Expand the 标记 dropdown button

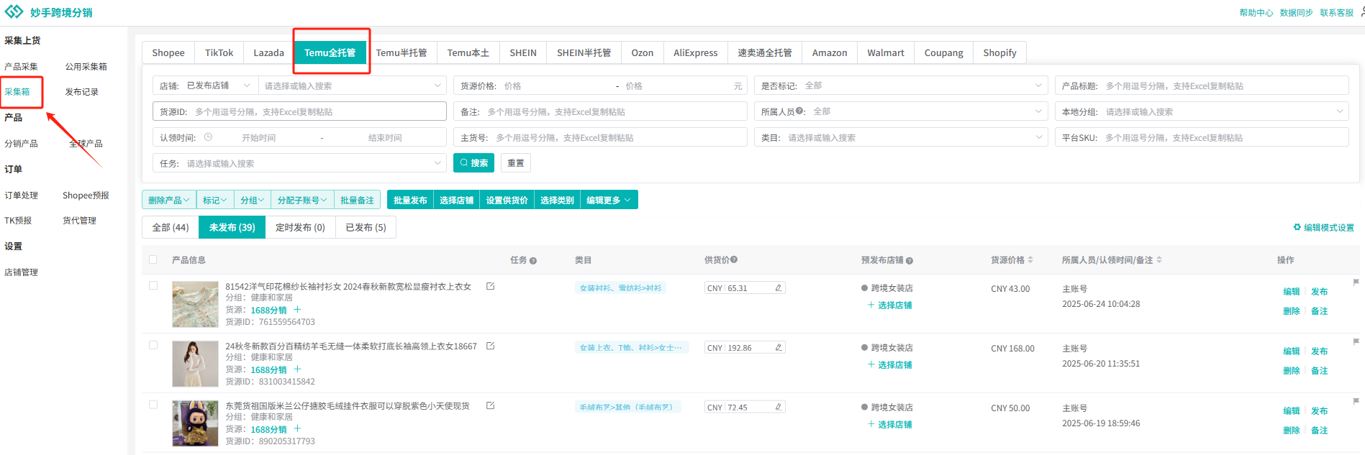point(215,200)
